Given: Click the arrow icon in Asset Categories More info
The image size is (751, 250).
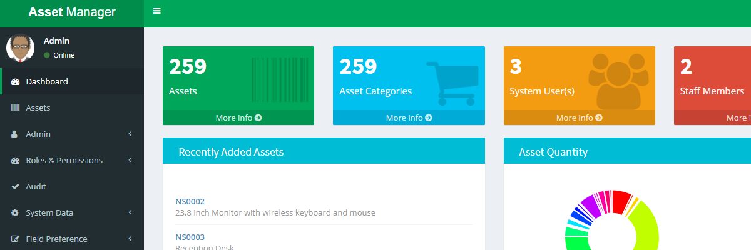Looking at the screenshot, I should click(429, 117).
